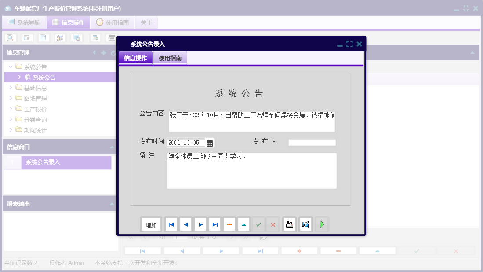
Task: Click the green checkmark confirm button
Action: tap(258, 224)
